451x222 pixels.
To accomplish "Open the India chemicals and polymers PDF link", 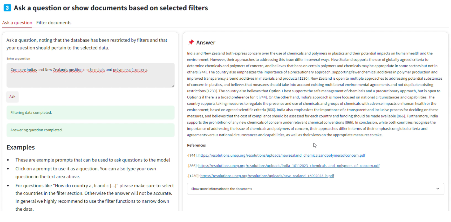I will tap(289, 166).
